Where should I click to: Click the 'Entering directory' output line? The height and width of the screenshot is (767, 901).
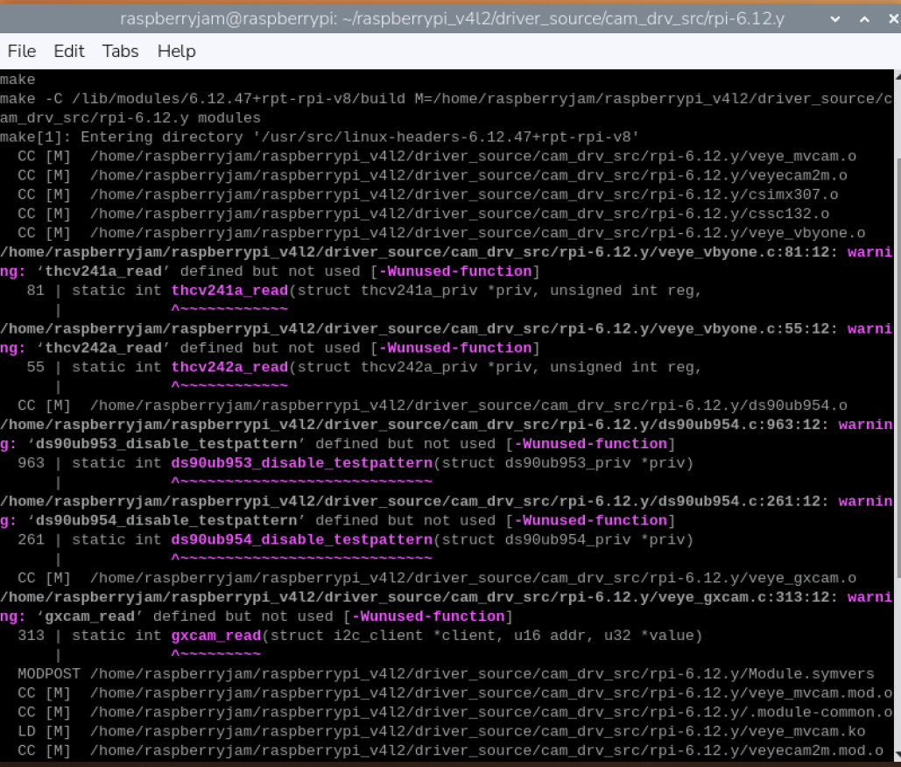320,137
